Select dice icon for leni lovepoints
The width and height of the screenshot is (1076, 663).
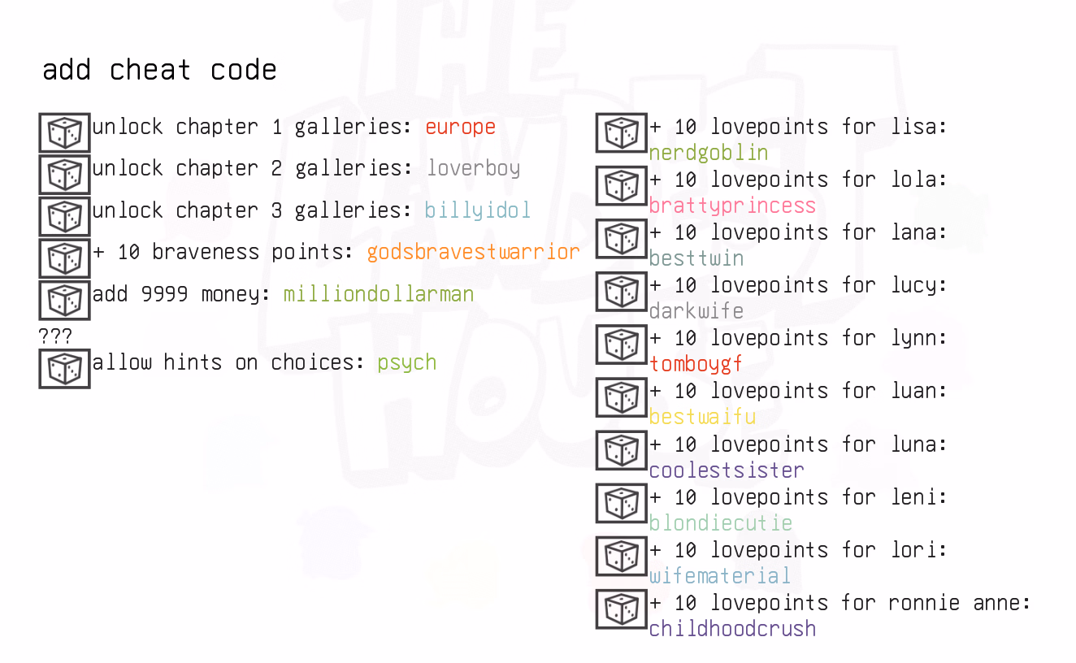click(621, 503)
